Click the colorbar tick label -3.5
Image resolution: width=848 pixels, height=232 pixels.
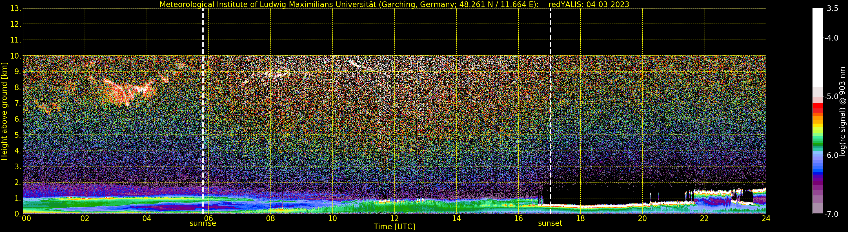(x=831, y=8)
